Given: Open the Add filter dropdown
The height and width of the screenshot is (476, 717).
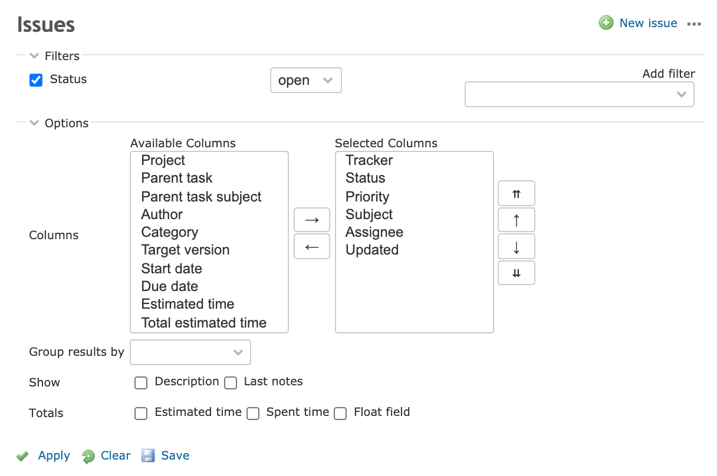Looking at the screenshot, I should 580,94.
